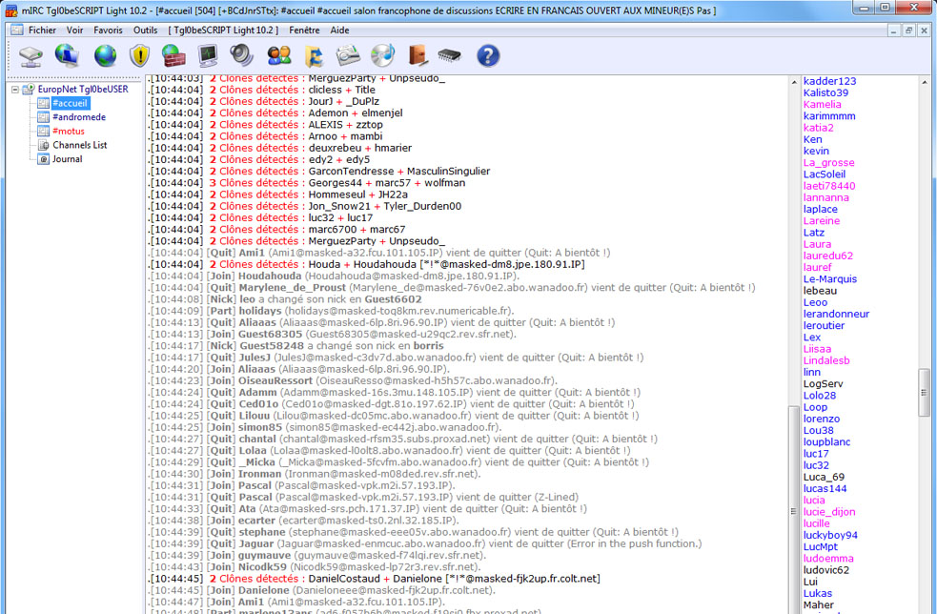Select the #accueil channel in tree
The image size is (937, 614).
point(70,103)
